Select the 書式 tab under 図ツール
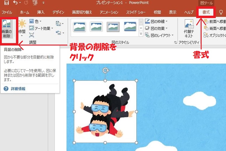Screen dimensions: 226x151 coord(206,12)
